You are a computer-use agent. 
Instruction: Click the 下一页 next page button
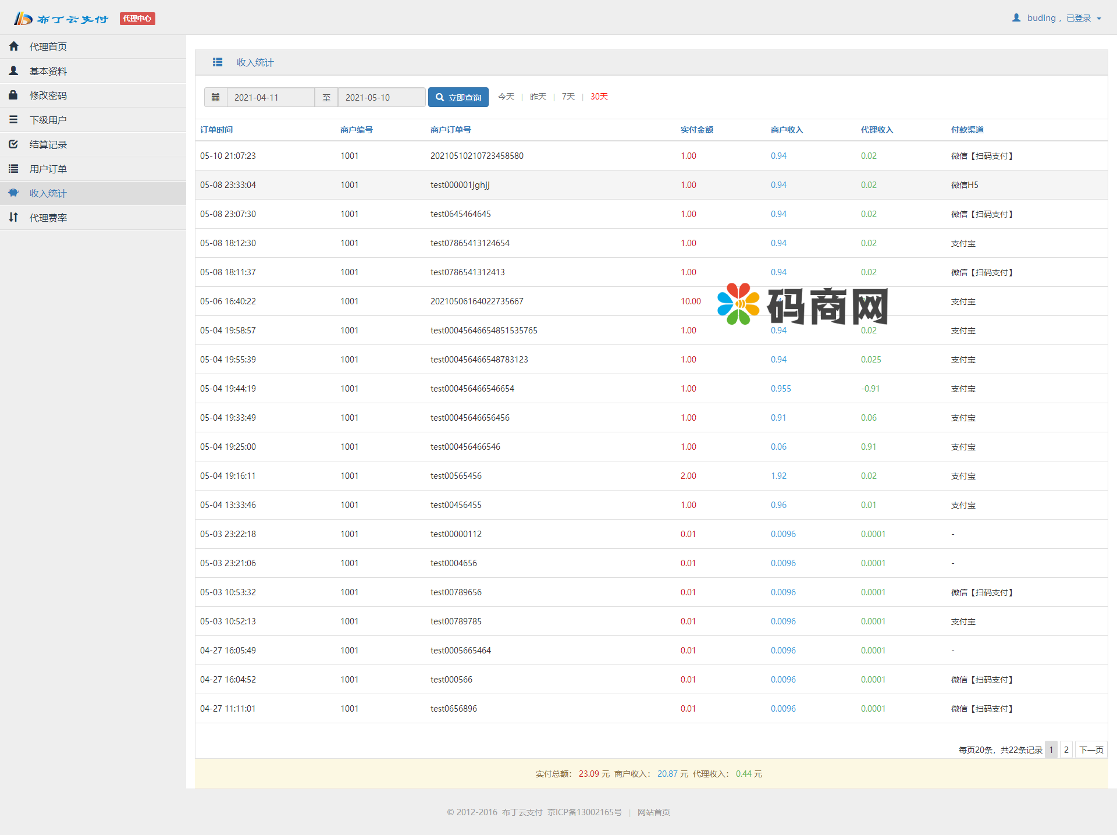click(x=1091, y=749)
